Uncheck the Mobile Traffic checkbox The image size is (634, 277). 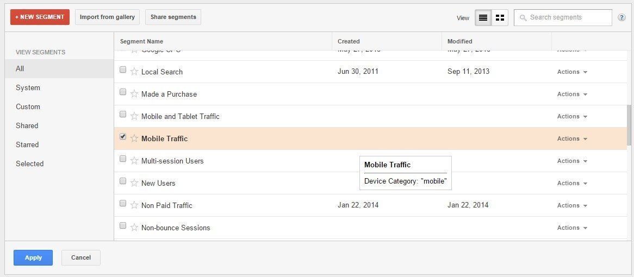click(123, 137)
